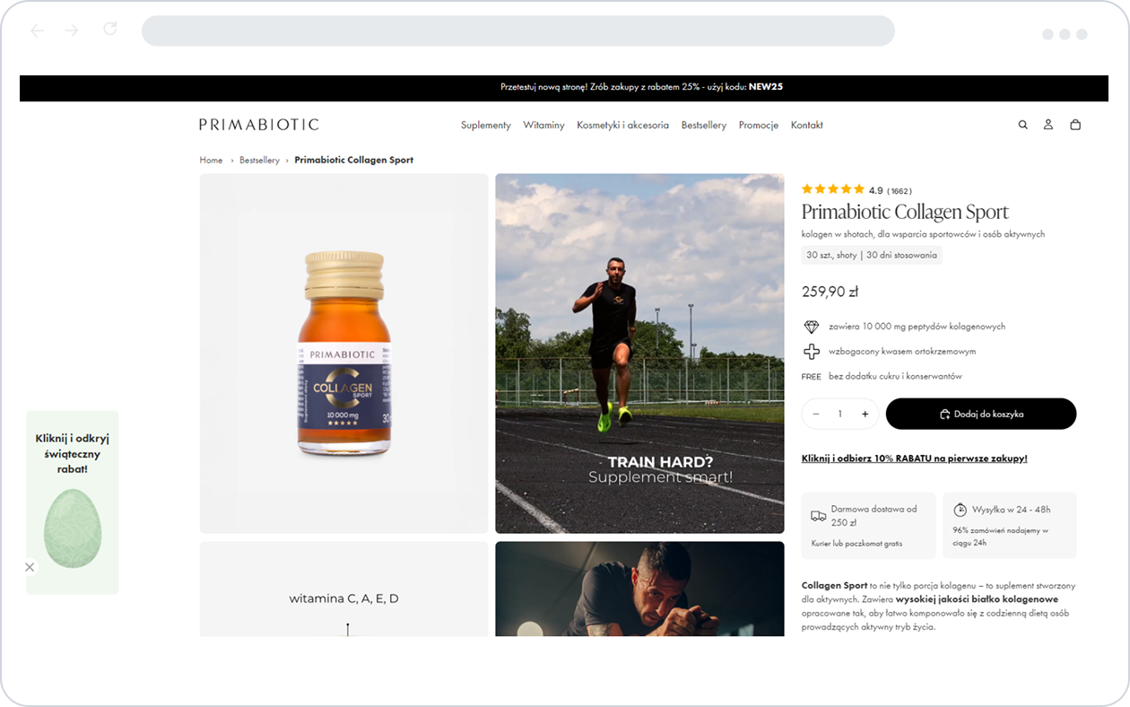Click the browser forward arrow
Screen dimensions: 1130x707
[72, 31]
